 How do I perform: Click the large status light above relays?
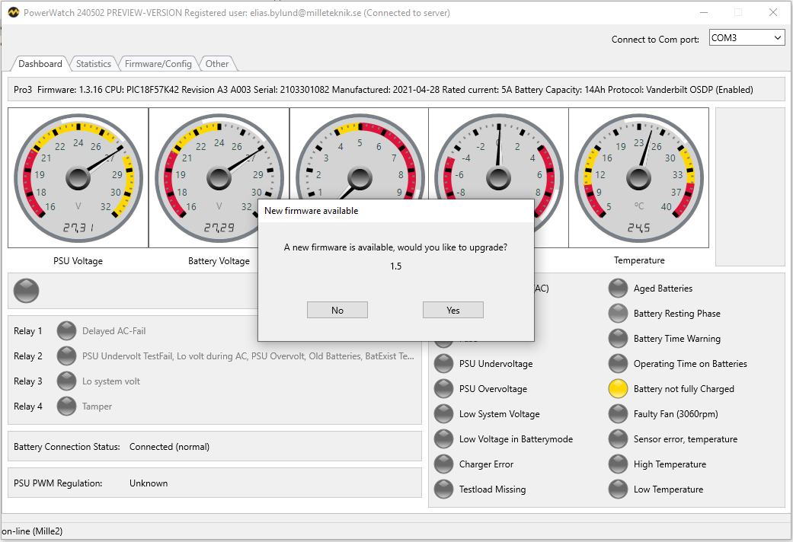[27, 291]
